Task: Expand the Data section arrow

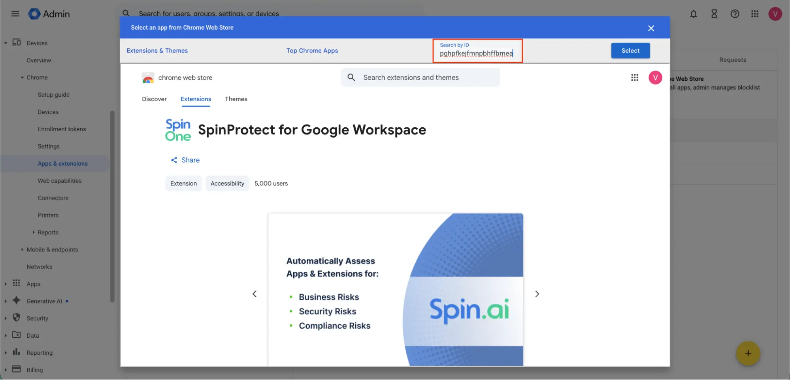Action: pos(6,336)
